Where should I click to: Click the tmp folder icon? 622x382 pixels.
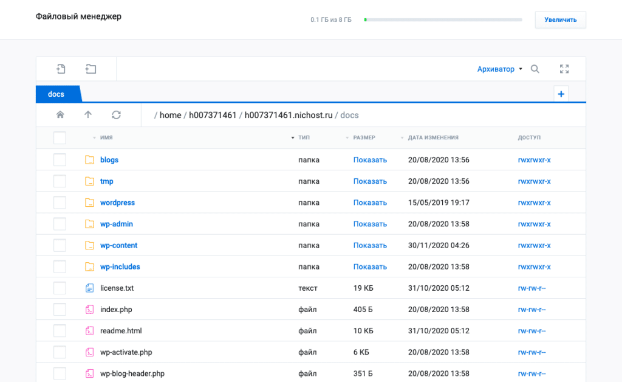pyautogui.click(x=90, y=181)
